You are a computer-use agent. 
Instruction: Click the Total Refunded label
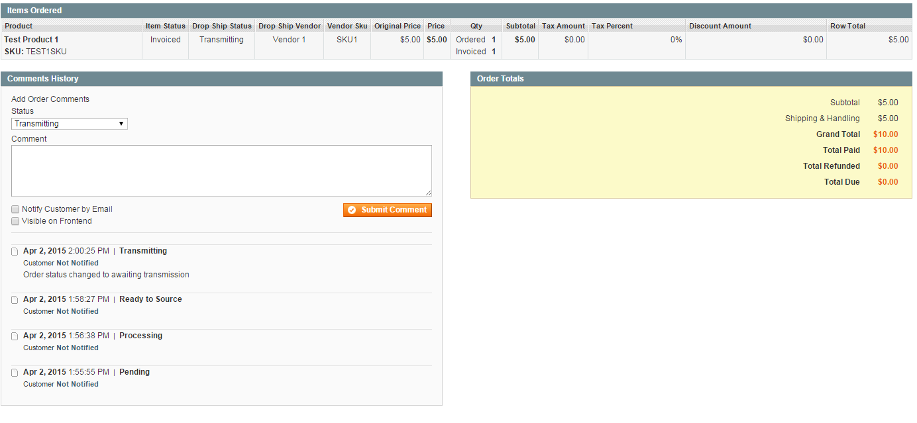point(832,166)
